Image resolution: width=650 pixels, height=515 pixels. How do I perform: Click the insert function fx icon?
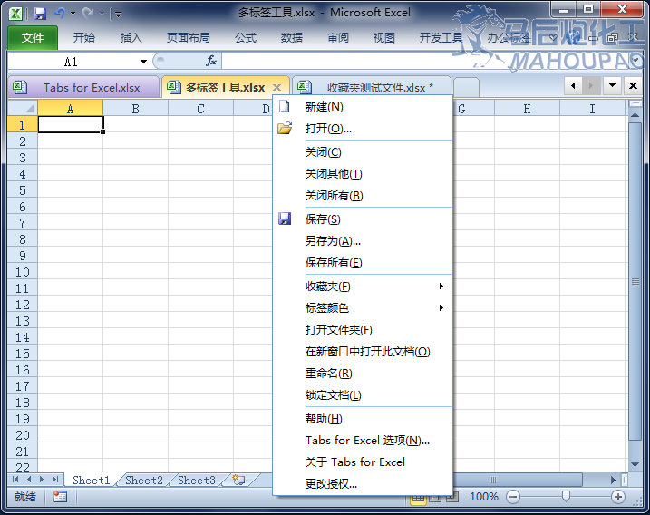pos(211,61)
